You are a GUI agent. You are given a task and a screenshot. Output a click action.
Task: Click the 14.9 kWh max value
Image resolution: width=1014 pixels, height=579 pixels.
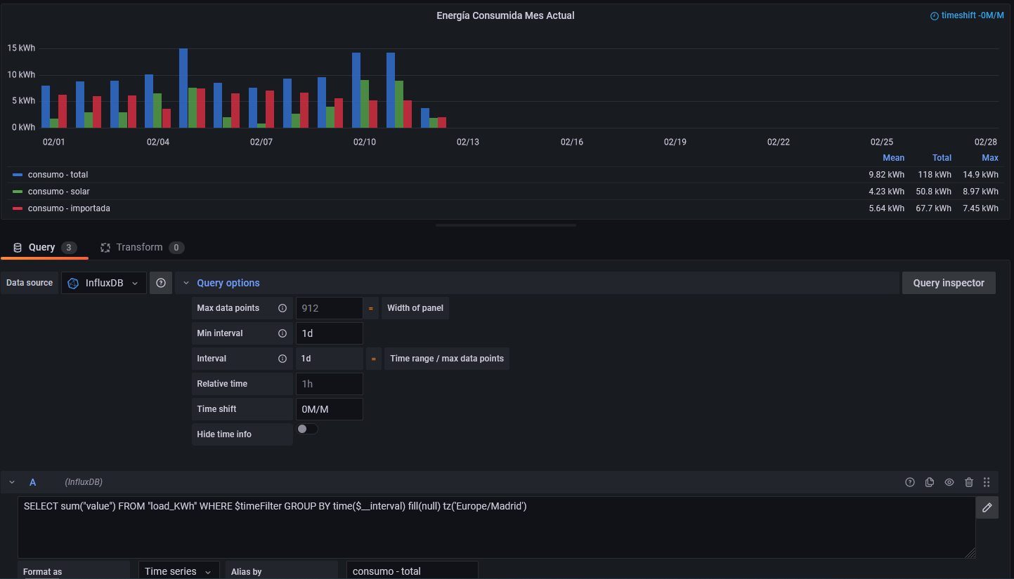point(981,175)
